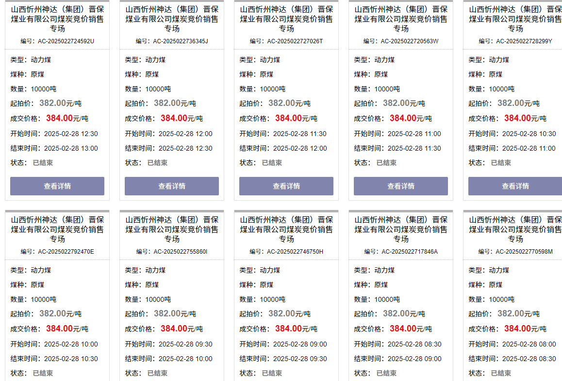
Task: Open title of auction card AC-2025022770598M
Action: coord(515,229)
